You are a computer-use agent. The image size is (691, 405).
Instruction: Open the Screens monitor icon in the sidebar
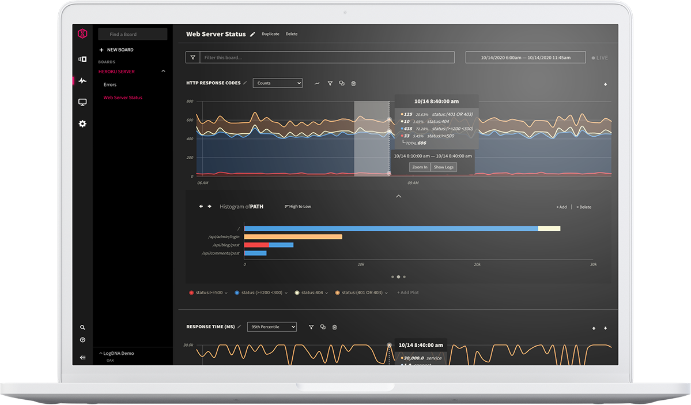pyautogui.click(x=82, y=102)
